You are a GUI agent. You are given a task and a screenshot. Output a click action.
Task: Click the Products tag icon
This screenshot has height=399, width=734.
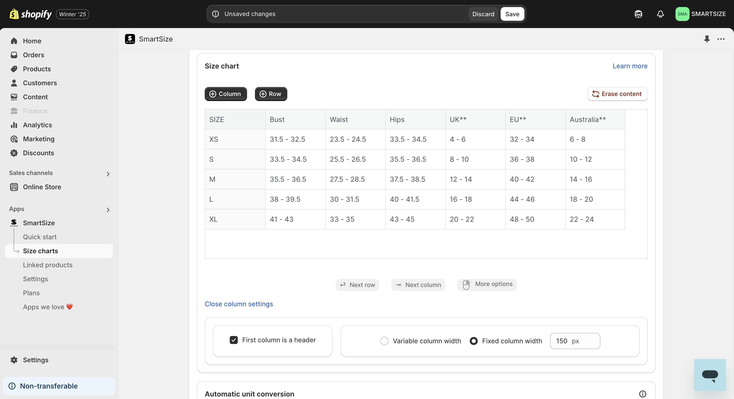click(x=14, y=69)
